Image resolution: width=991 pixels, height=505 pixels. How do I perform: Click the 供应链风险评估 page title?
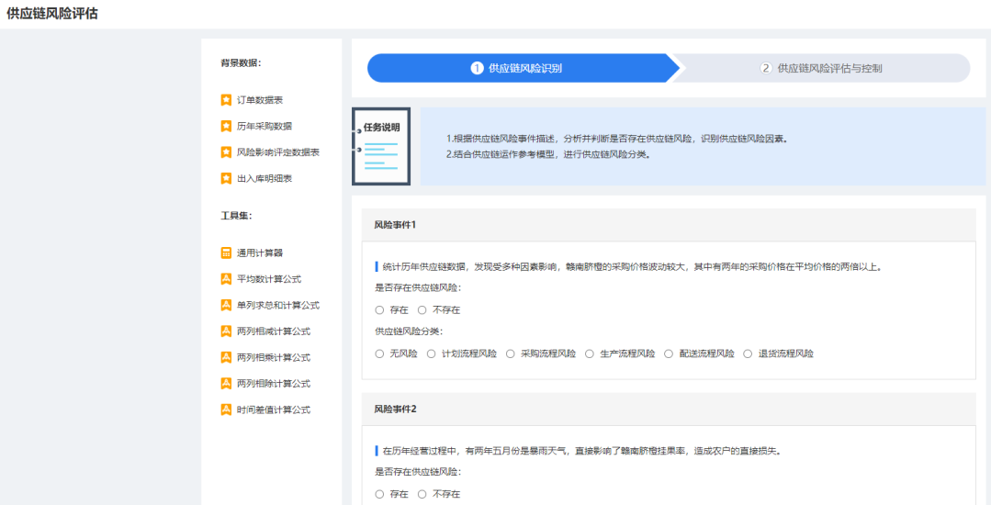[52, 14]
